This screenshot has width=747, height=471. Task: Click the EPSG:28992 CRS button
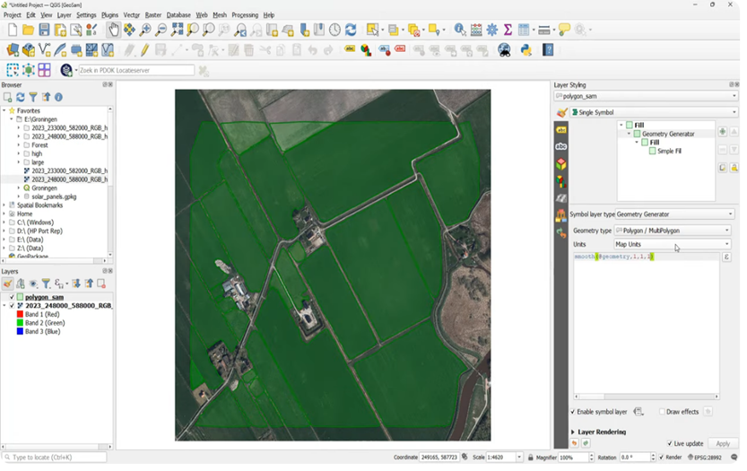tap(705, 458)
